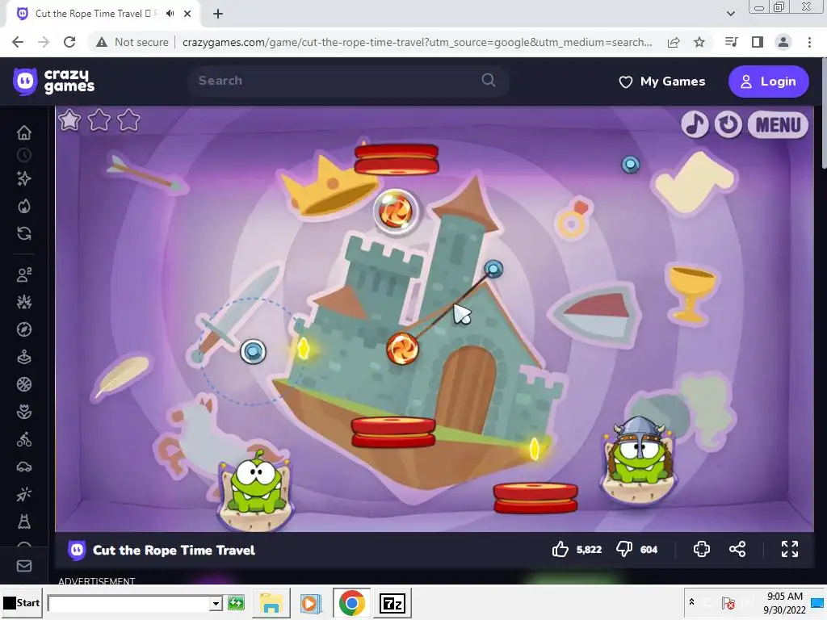This screenshot has height=620, width=827.
Task: Open the dress category icon in sidebar
Action: (24, 522)
